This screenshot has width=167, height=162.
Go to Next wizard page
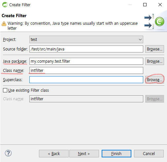(84, 153)
